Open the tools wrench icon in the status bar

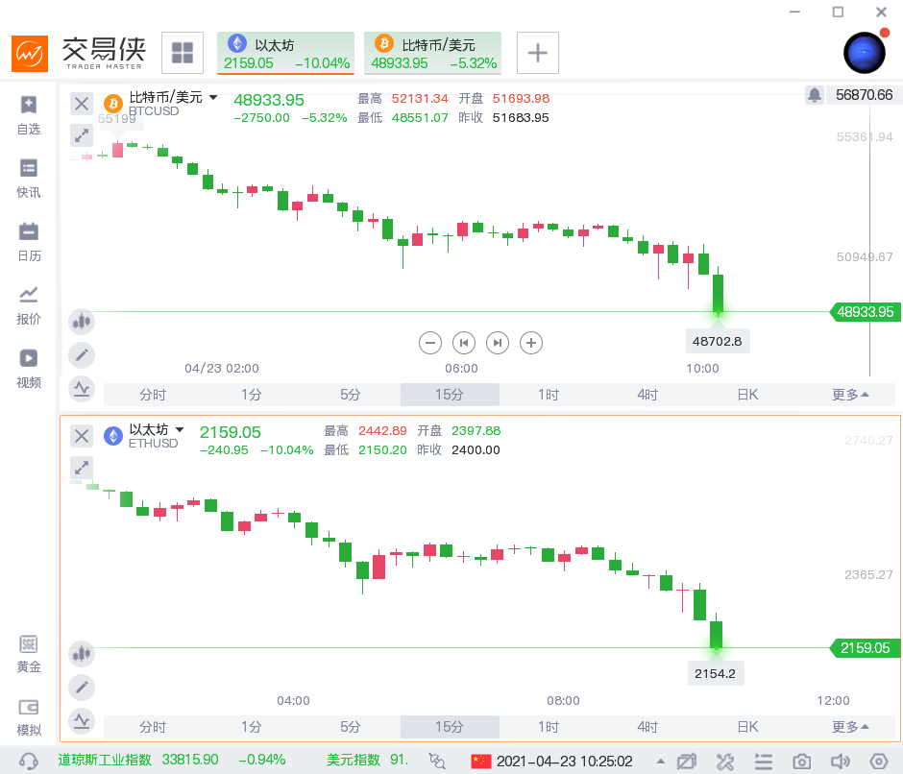pos(725,761)
